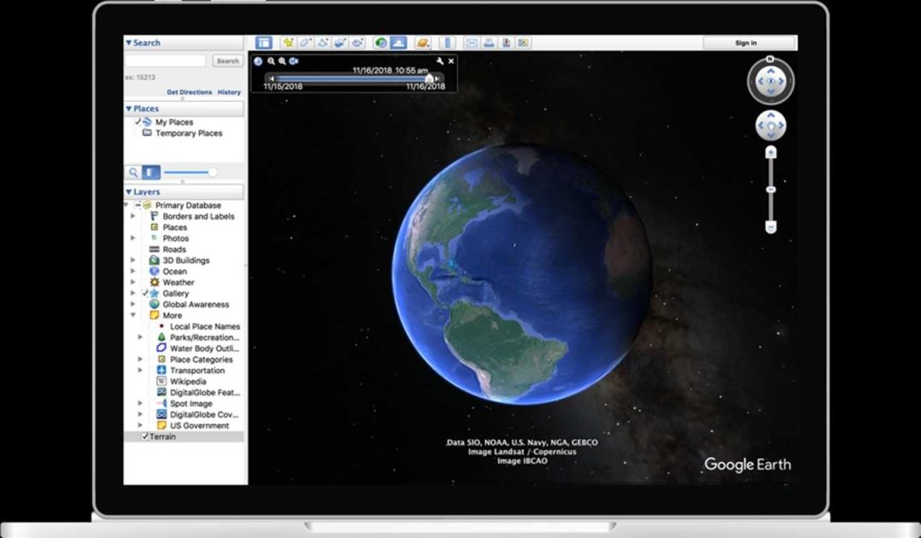This screenshot has width=921, height=538.
Task: Reset view to north with N compass
Action: coord(770,59)
